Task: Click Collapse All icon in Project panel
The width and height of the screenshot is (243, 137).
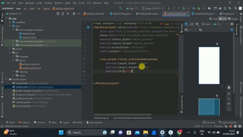Action: pyautogui.click(x=68, y=14)
